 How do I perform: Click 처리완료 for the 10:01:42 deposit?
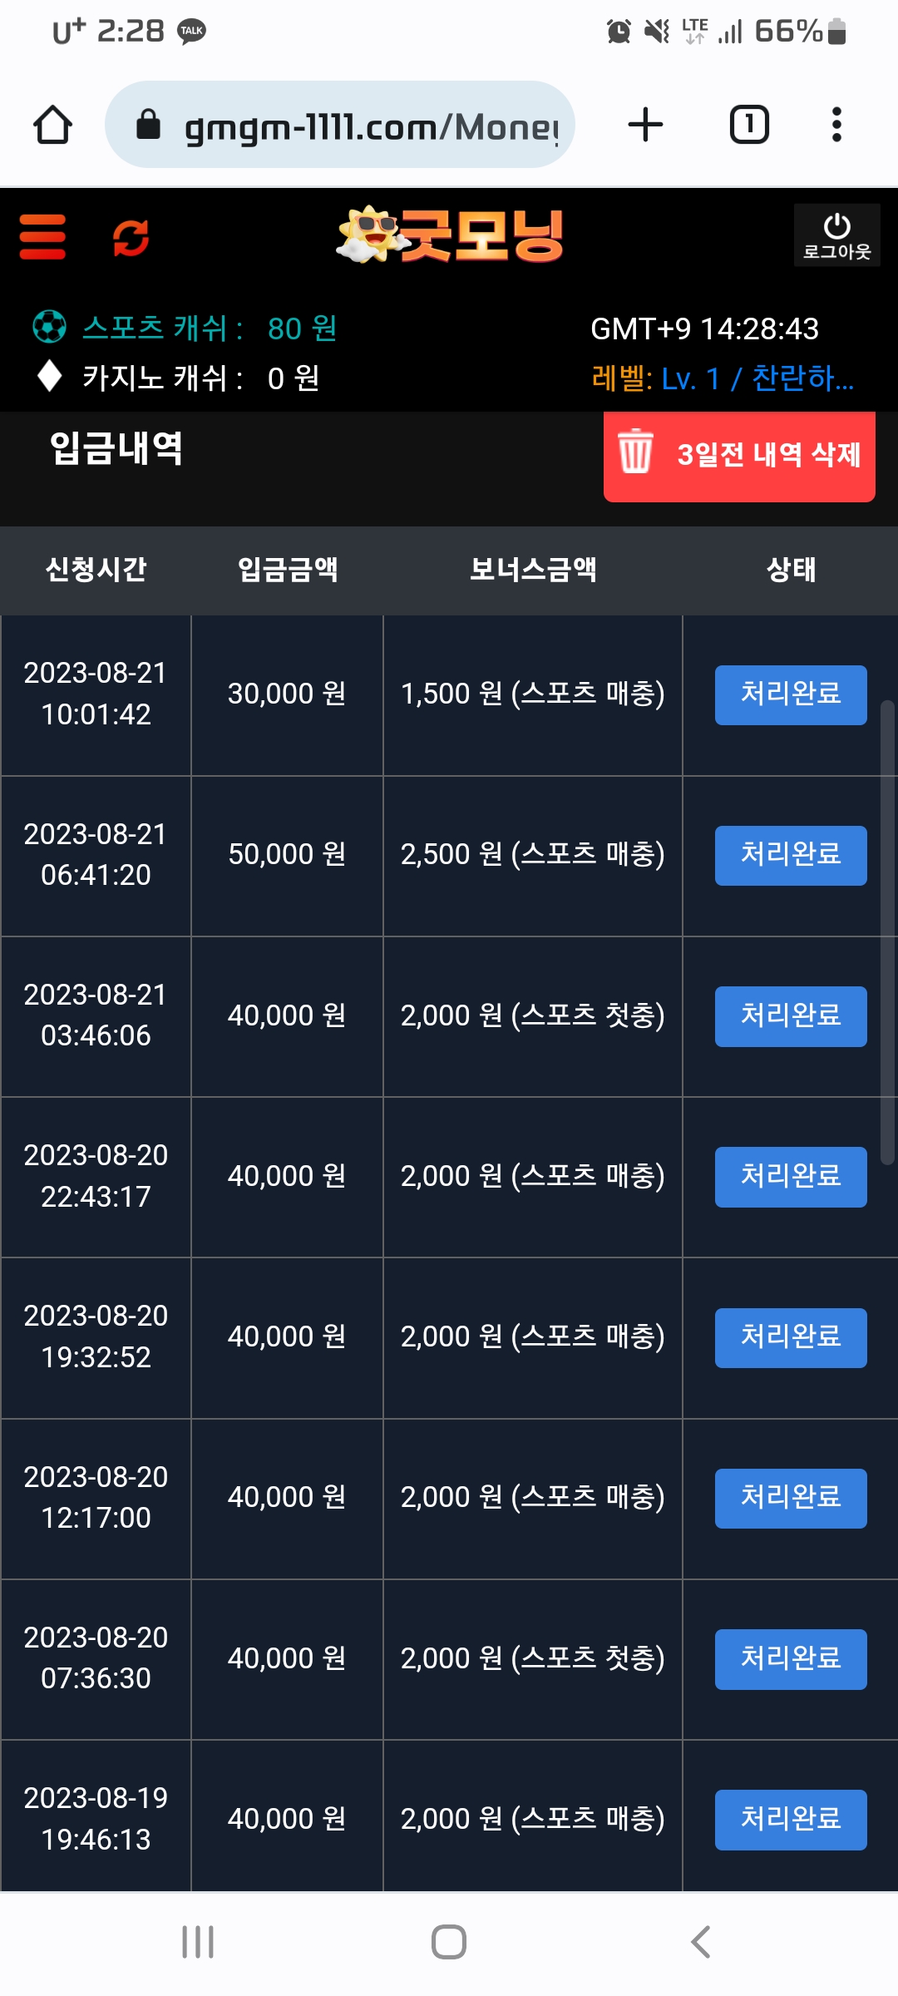791,695
